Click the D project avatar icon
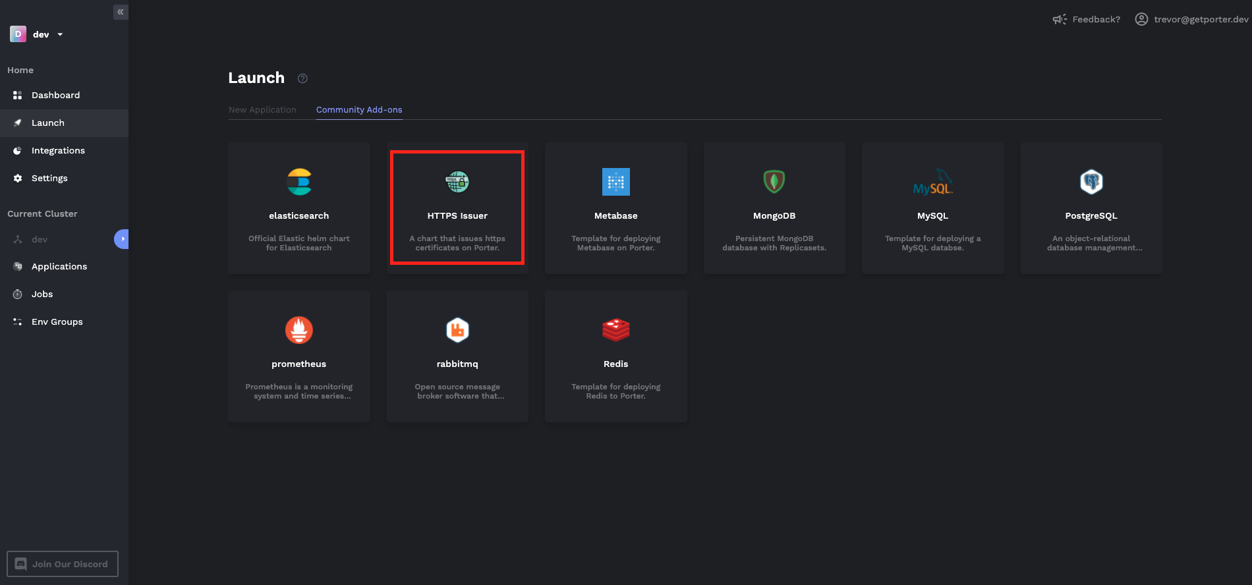 [x=18, y=34]
